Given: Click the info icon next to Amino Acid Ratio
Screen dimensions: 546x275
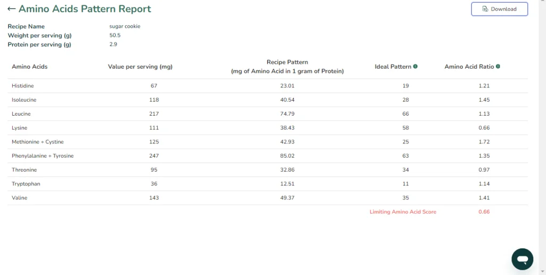Looking at the screenshot, I should point(498,67).
